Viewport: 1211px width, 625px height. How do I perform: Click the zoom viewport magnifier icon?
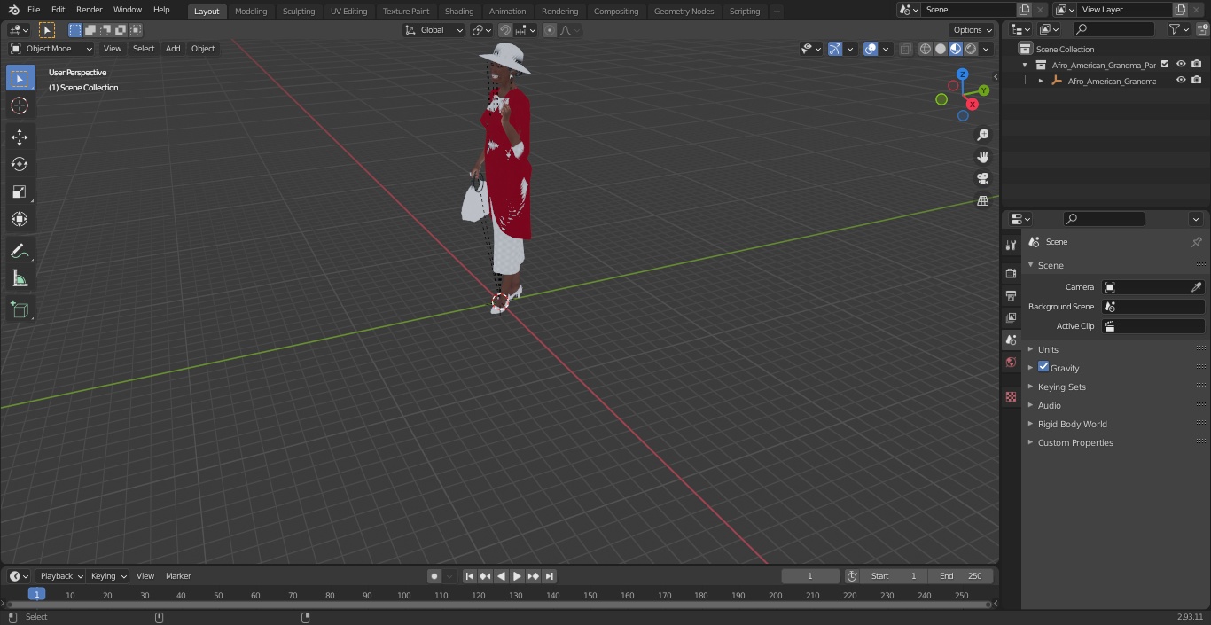pyautogui.click(x=983, y=135)
